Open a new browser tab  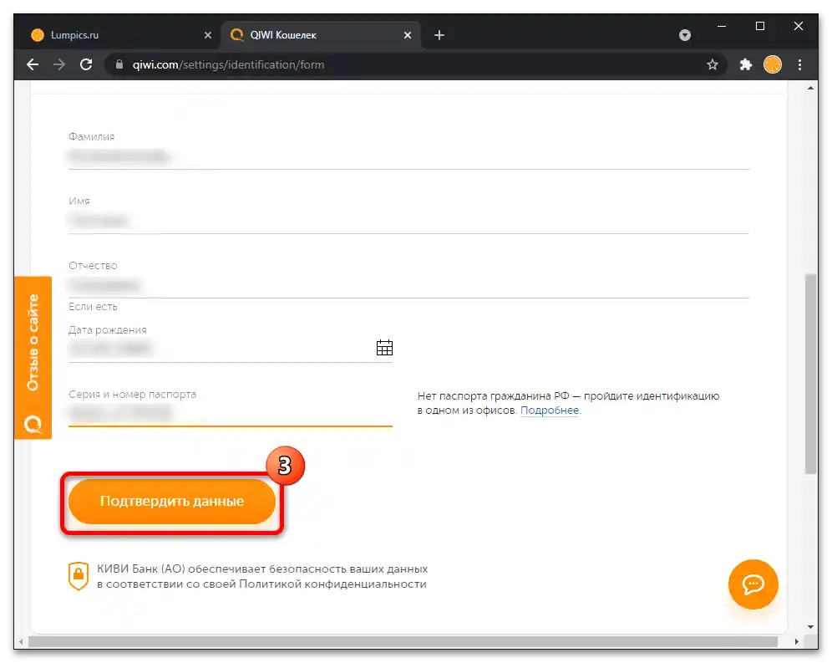[x=439, y=35]
